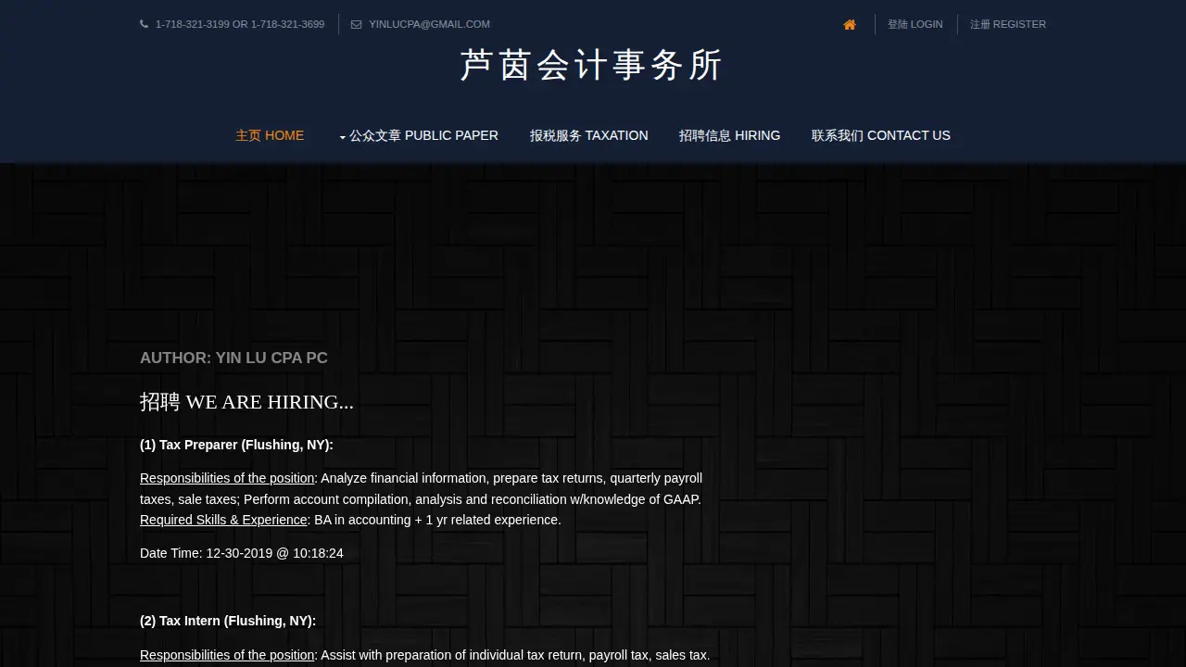The height and width of the screenshot is (667, 1186).
Task: Click the 注册 REGISTER link
Action: click(1007, 24)
